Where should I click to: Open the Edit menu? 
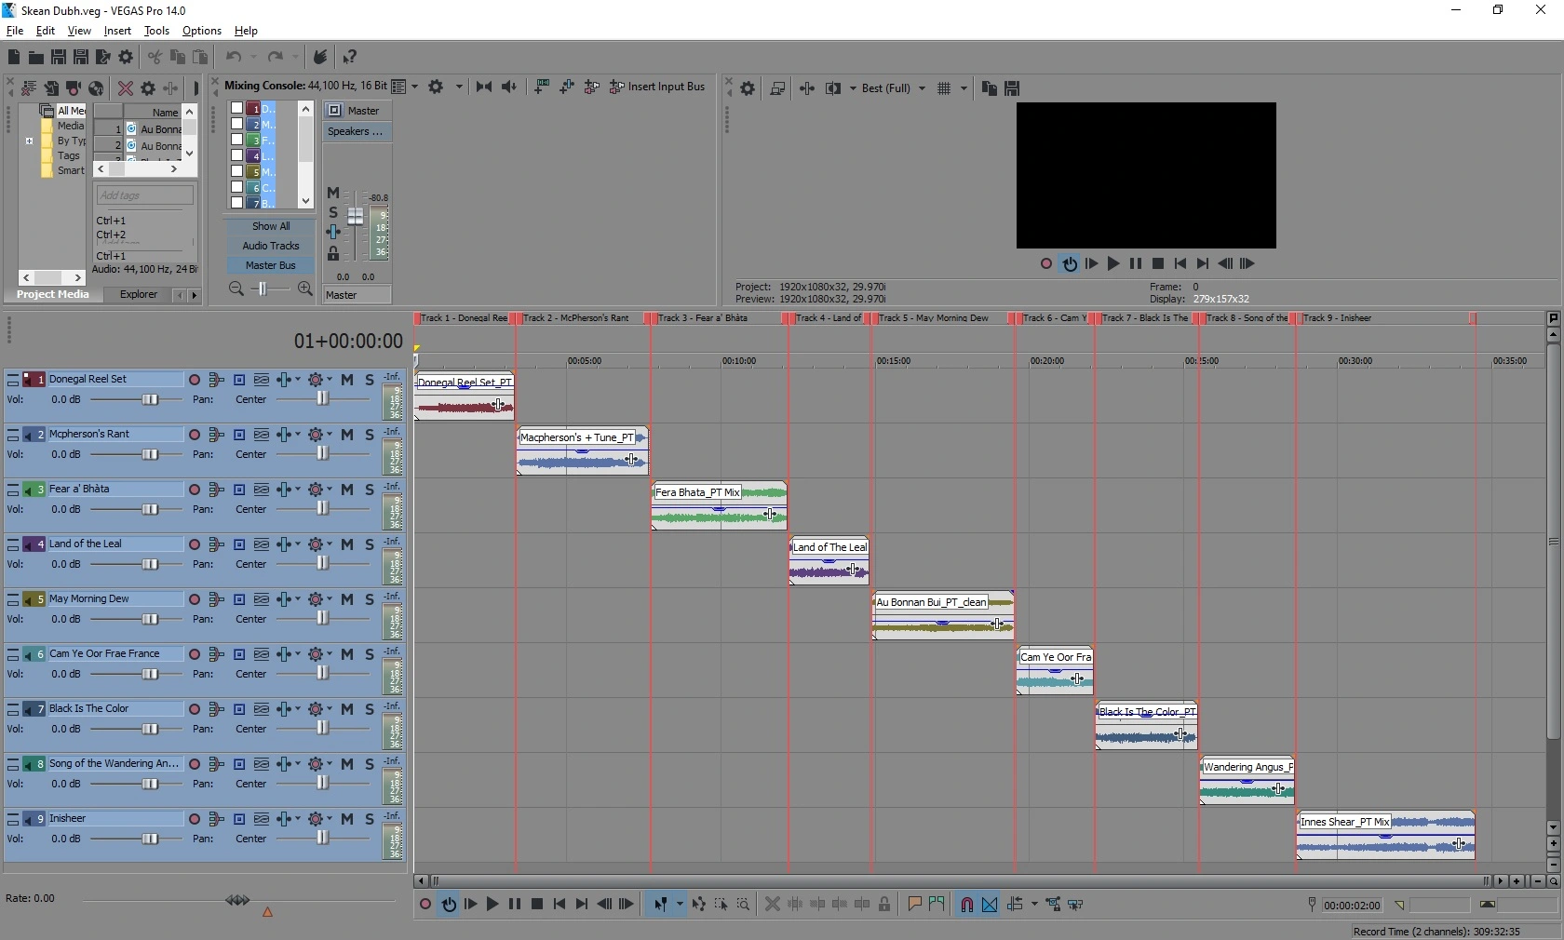pos(45,31)
